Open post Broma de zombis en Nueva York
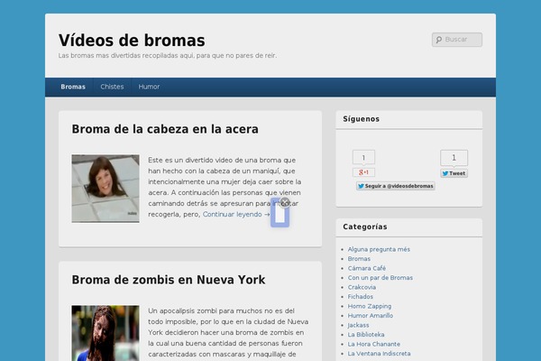The height and width of the screenshot is (361, 541). point(169,280)
